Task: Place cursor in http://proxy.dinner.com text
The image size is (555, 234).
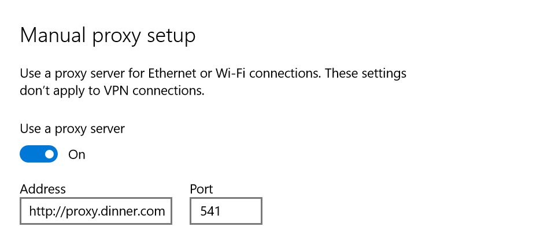Action: (x=97, y=212)
